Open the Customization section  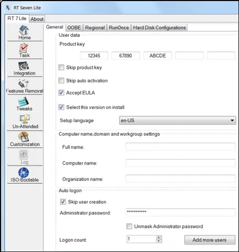click(x=25, y=139)
